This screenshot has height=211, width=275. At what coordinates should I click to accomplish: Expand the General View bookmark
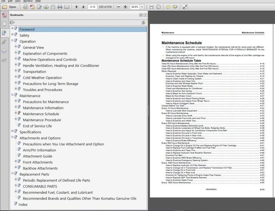16,46
